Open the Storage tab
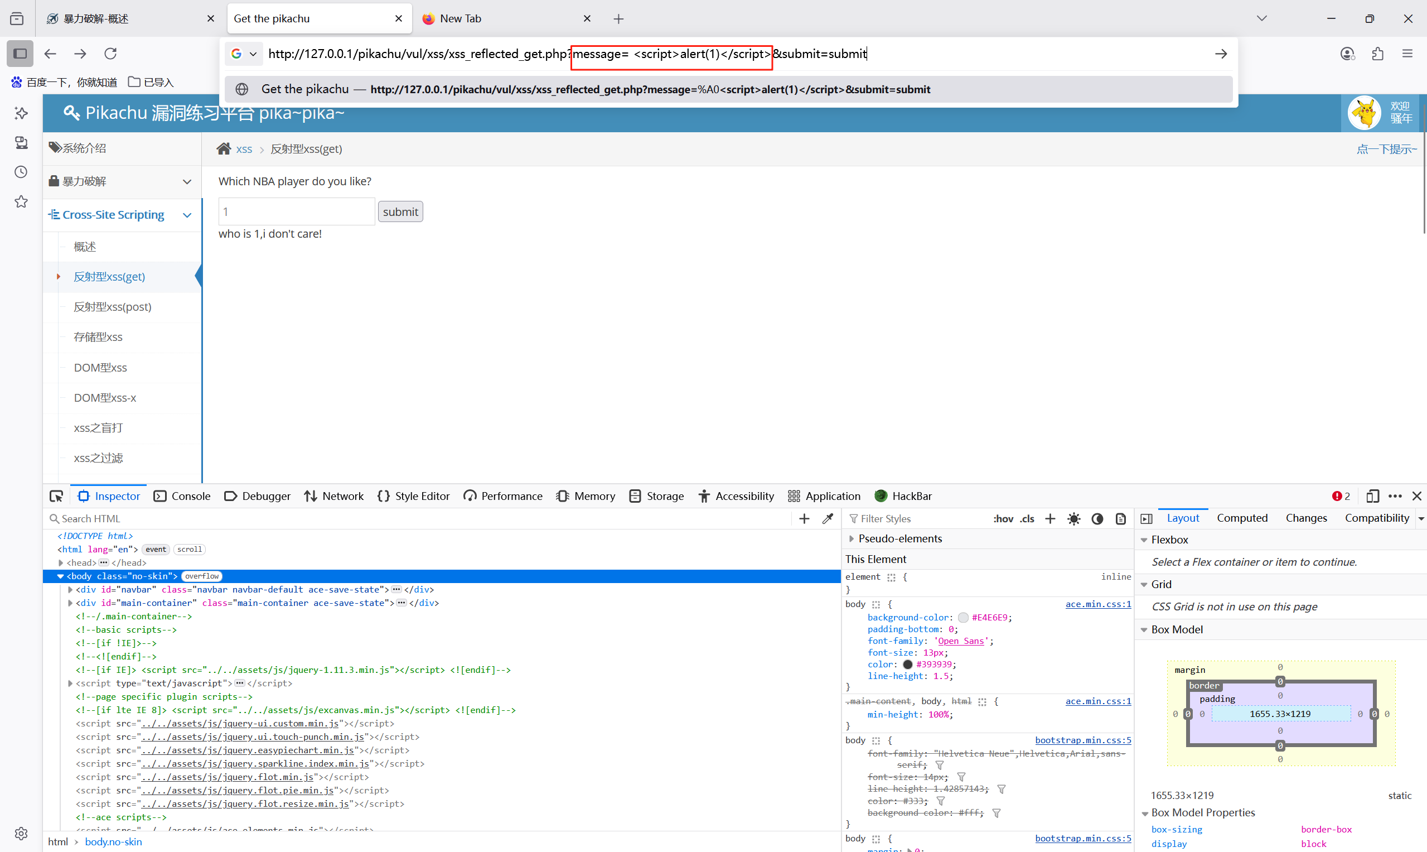1427x852 pixels. pyautogui.click(x=656, y=496)
